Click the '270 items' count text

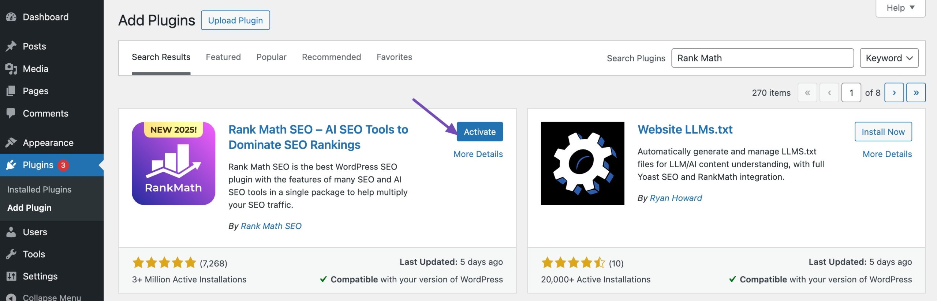point(771,93)
